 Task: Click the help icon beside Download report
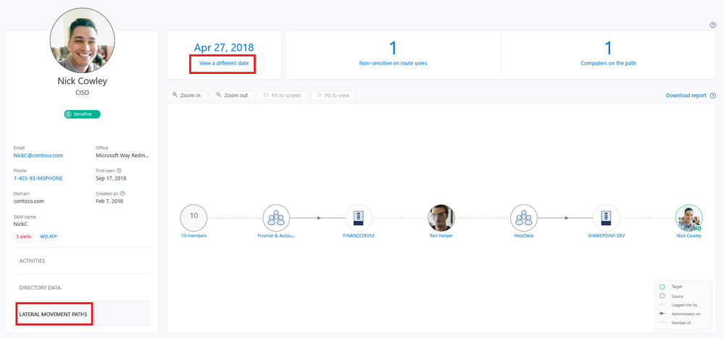click(713, 96)
